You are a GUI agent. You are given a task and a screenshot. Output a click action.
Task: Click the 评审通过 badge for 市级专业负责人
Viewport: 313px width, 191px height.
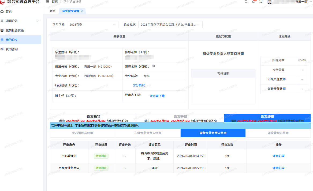tap(101, 168)
